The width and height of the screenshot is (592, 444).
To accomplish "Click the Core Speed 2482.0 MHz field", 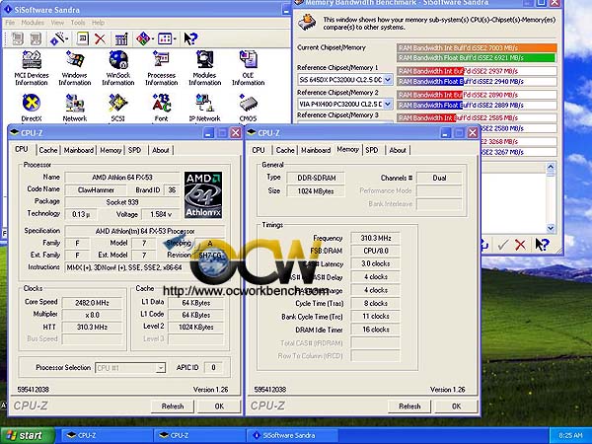I will point(92,303).
